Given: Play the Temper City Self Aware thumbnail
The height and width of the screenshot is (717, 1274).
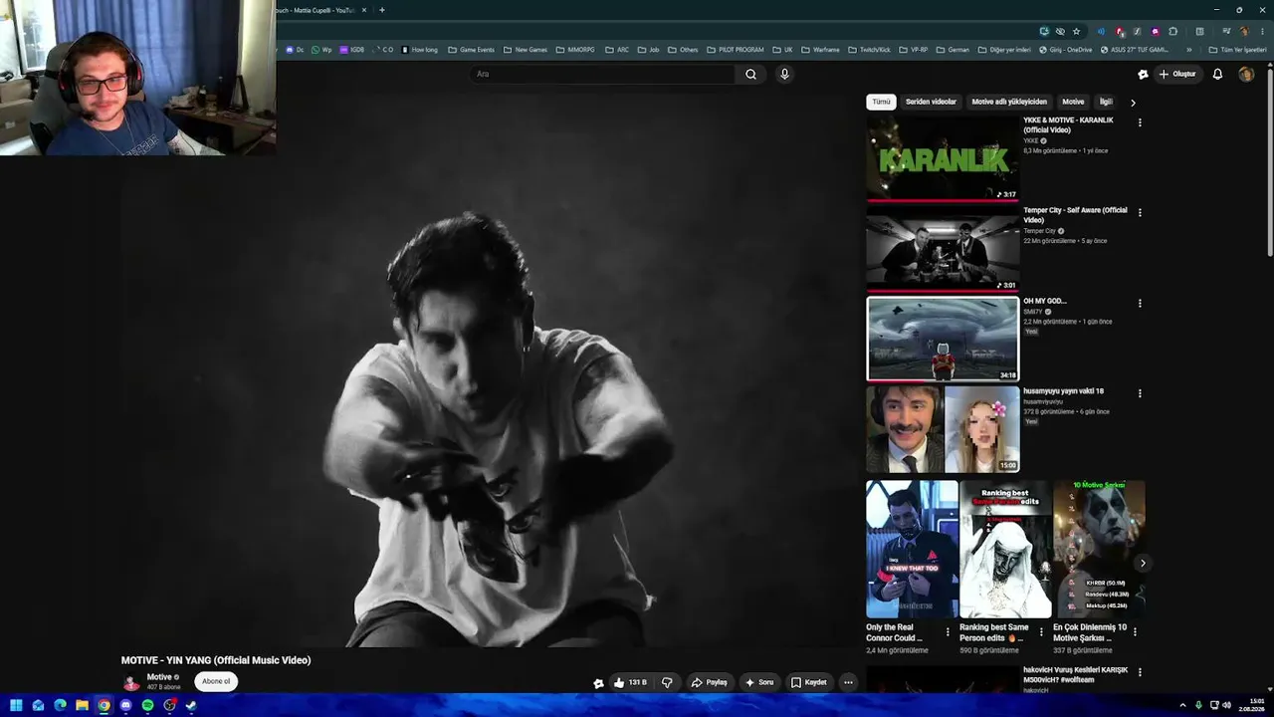Looking at the screenshot, I should 943,249.
